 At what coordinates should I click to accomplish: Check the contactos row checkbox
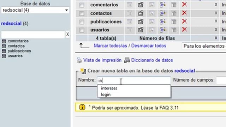pos(82,13)
